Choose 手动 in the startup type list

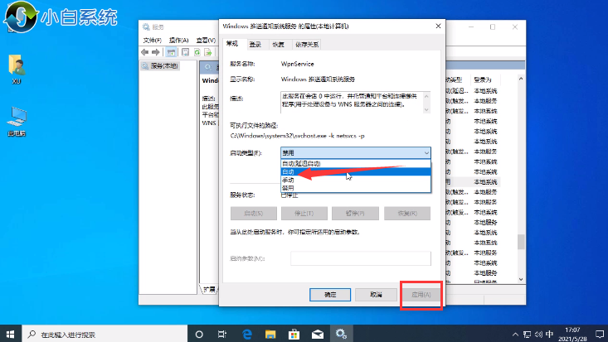coord(356,180)
